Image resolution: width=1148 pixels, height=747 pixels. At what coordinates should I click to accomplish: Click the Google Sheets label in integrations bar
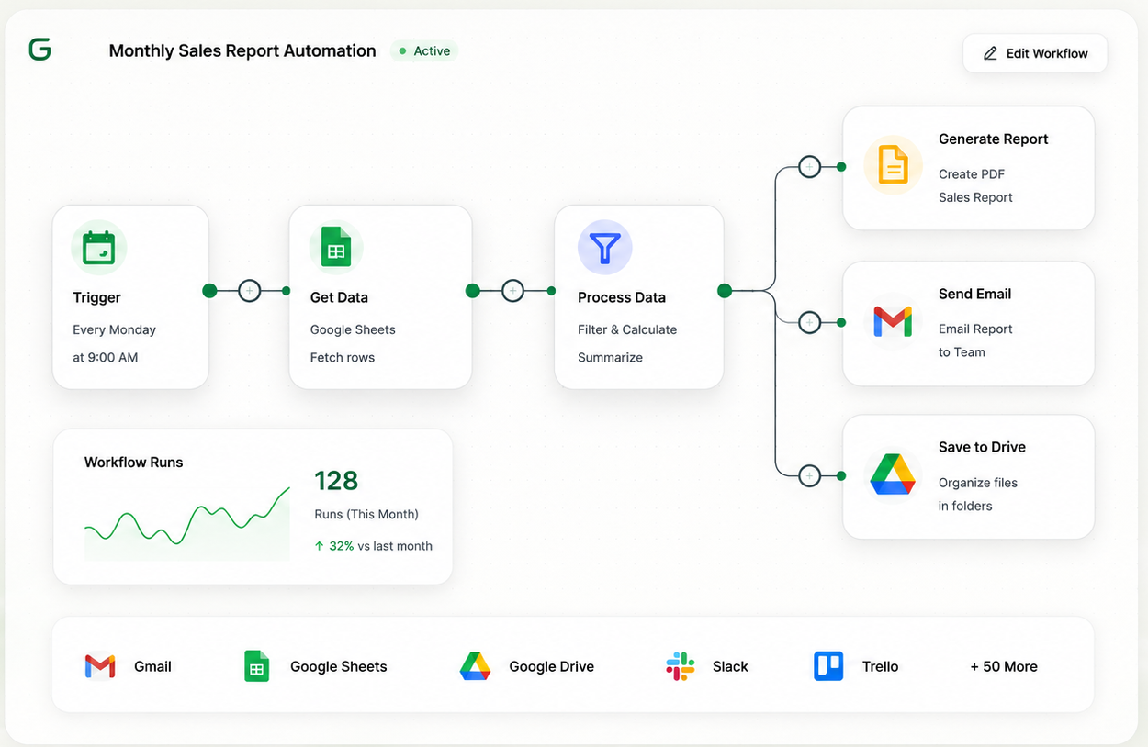point(339,667)
